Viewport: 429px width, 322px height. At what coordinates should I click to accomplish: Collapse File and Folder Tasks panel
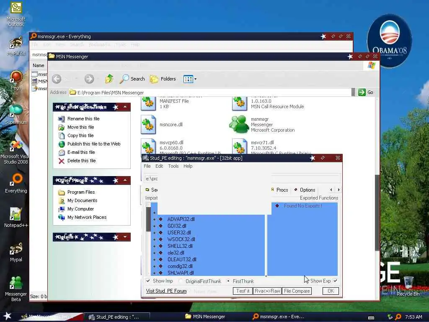pos(125,107)
